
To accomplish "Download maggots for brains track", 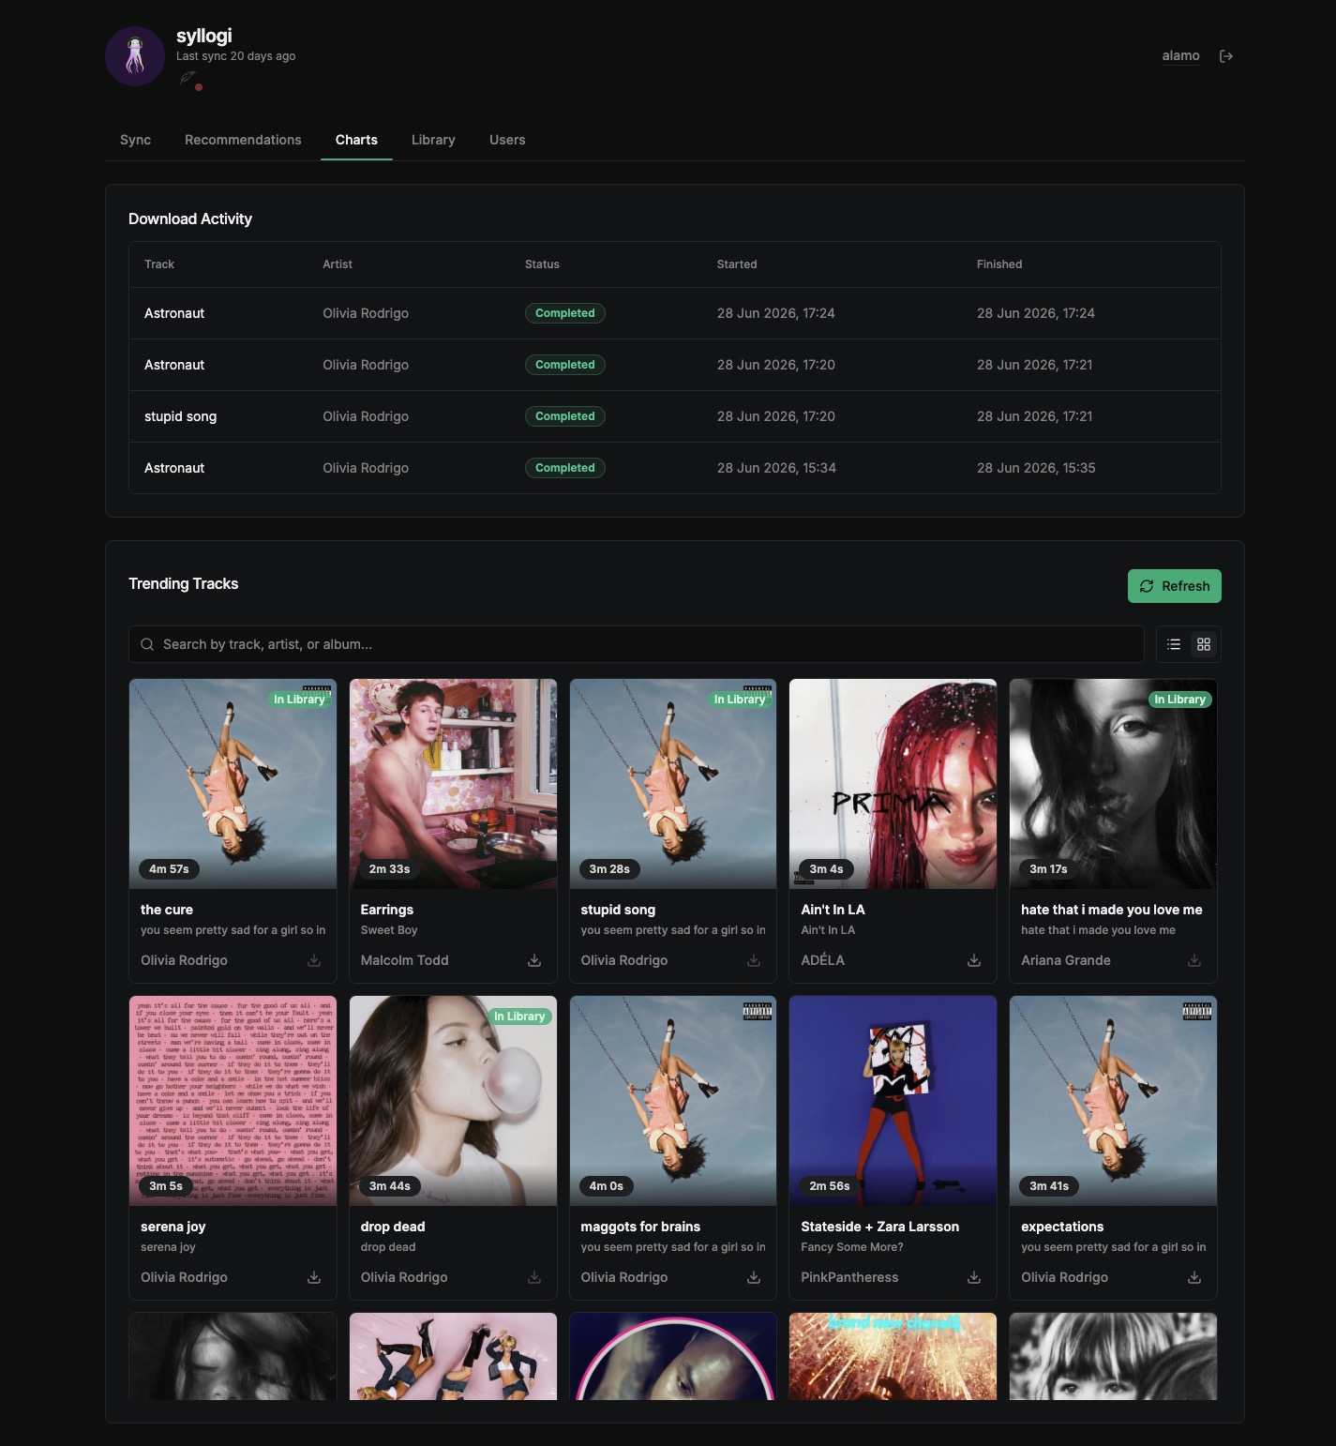I will point(754,1277).
